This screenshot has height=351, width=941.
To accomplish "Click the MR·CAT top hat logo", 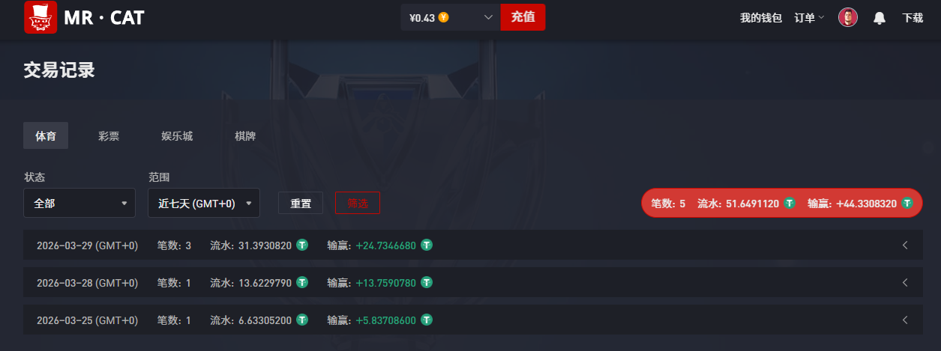I will point(40,17).
